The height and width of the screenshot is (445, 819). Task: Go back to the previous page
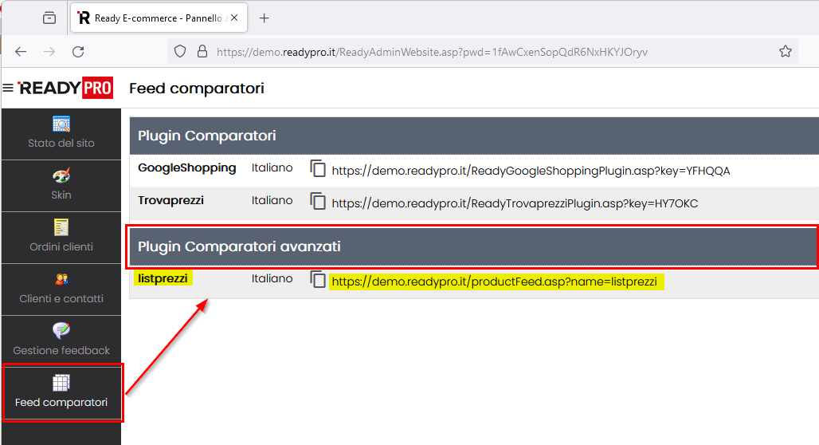[21, 52]
